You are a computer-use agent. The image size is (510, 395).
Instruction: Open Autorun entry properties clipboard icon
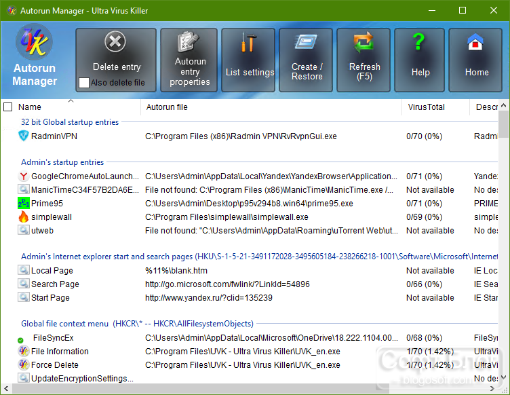click(188, 41)
